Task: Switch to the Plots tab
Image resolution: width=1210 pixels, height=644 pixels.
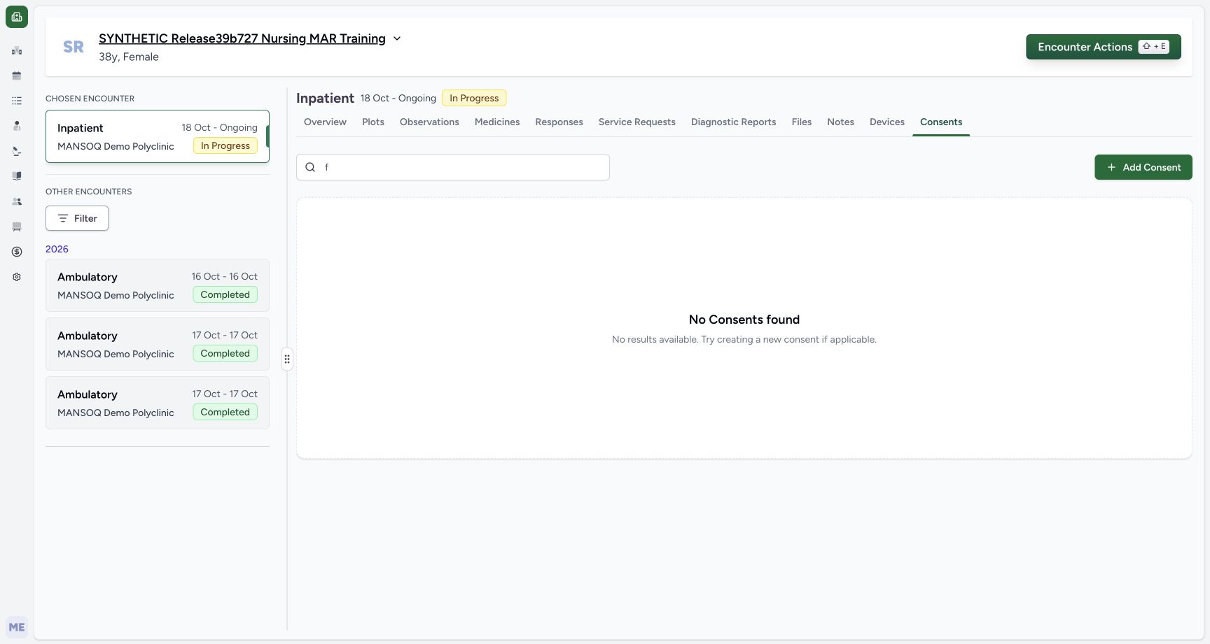Action: coord(373,122)
